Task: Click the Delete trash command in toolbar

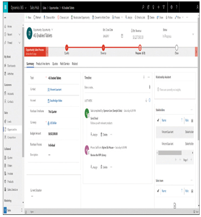Action: pos(151,17)
